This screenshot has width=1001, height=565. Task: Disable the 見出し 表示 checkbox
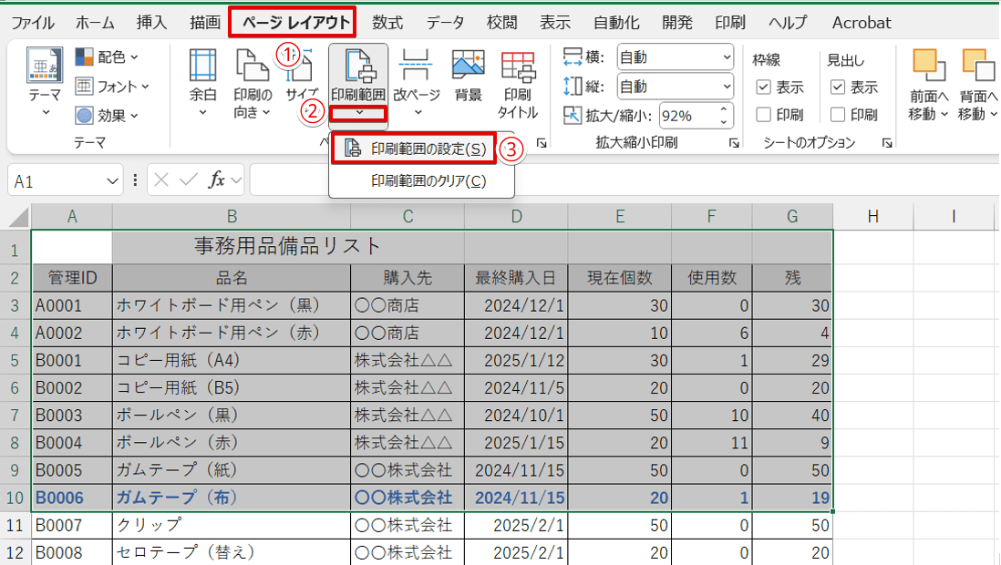click(x=838, y=87)
